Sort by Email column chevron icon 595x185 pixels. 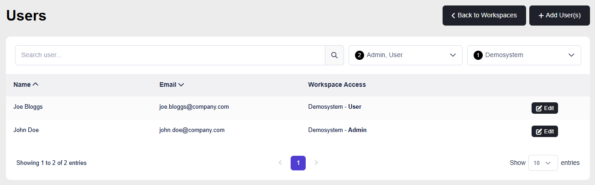[181, 85]
